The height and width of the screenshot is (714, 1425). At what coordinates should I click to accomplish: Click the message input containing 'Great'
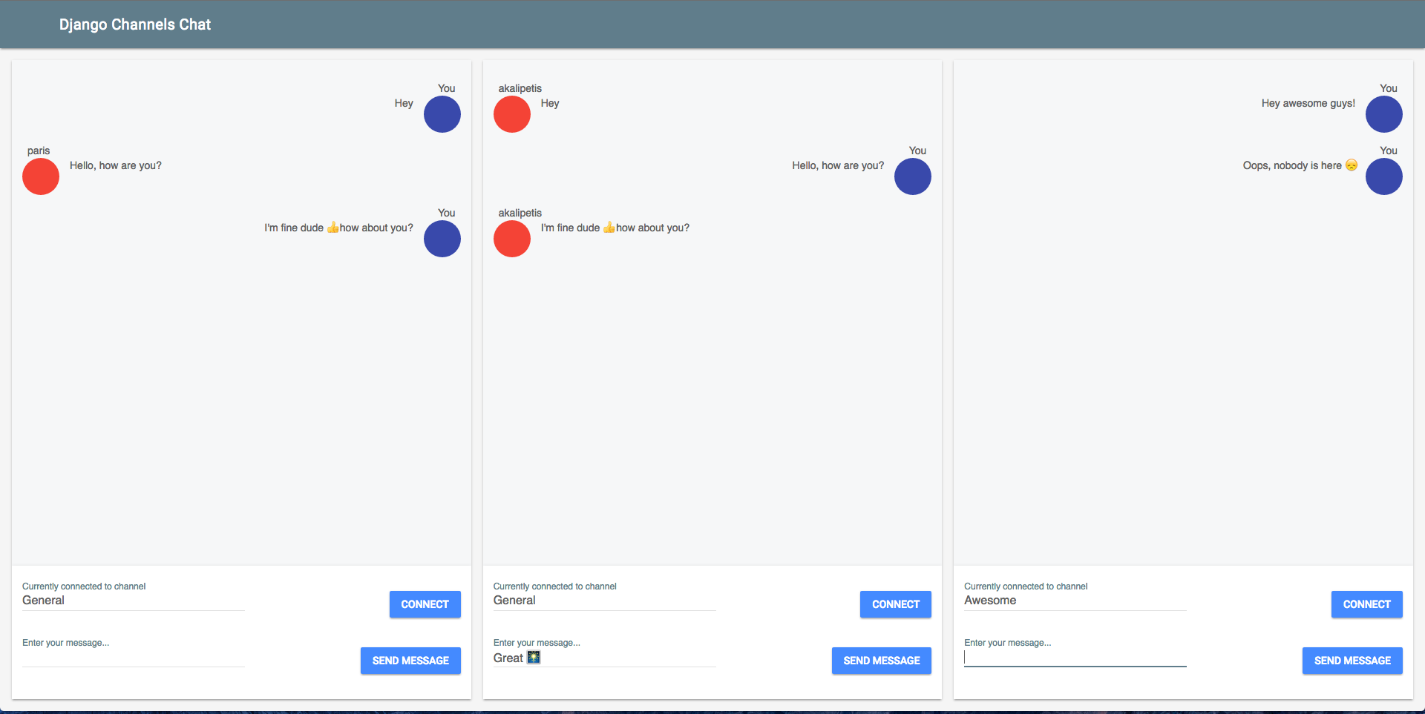pyautogui.click(x=604, y=658)
